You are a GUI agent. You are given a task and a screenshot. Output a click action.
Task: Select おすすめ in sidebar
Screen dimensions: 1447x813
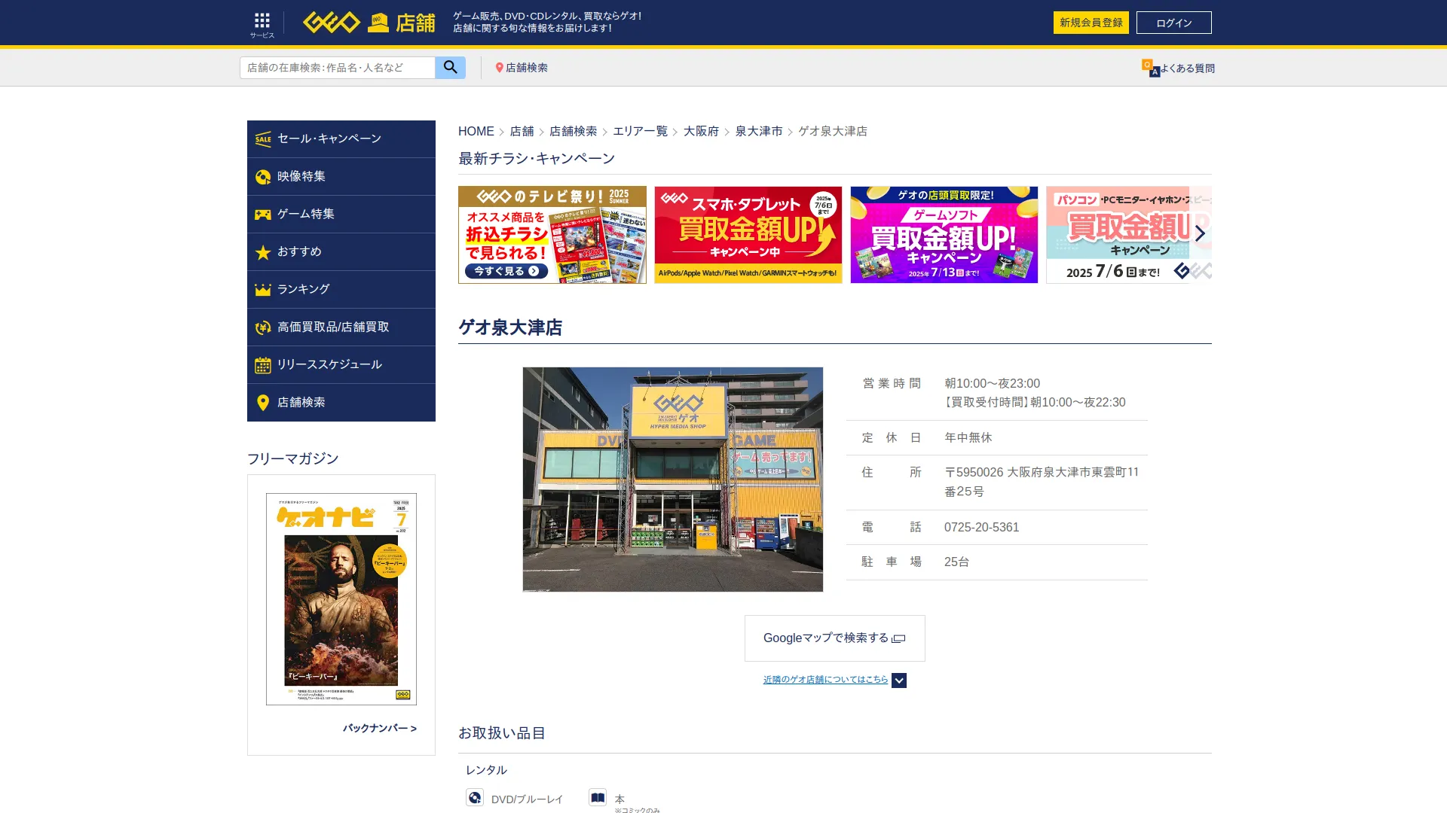(x=341, y=251)
